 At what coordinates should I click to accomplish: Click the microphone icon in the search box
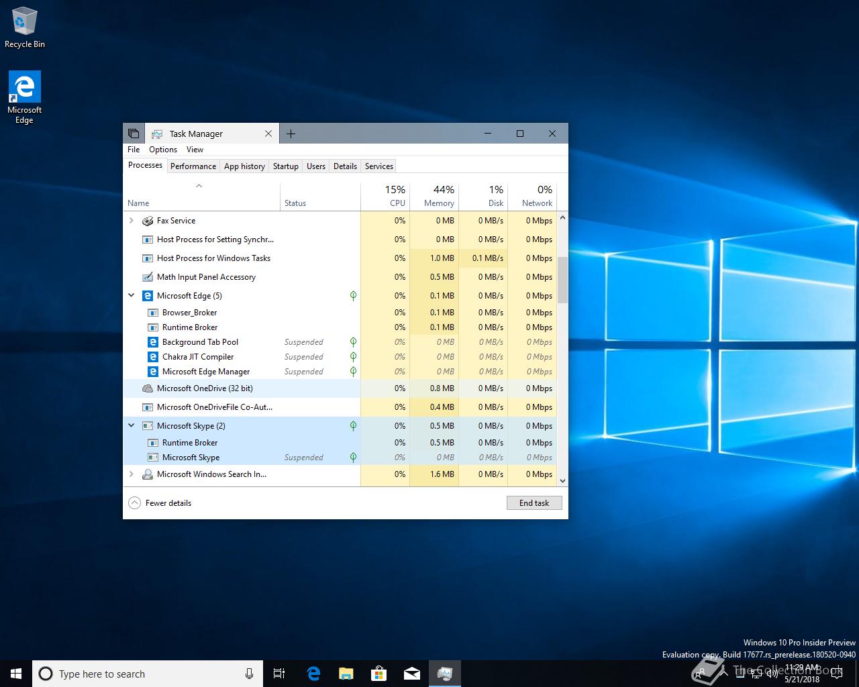[x=249, y=674]
